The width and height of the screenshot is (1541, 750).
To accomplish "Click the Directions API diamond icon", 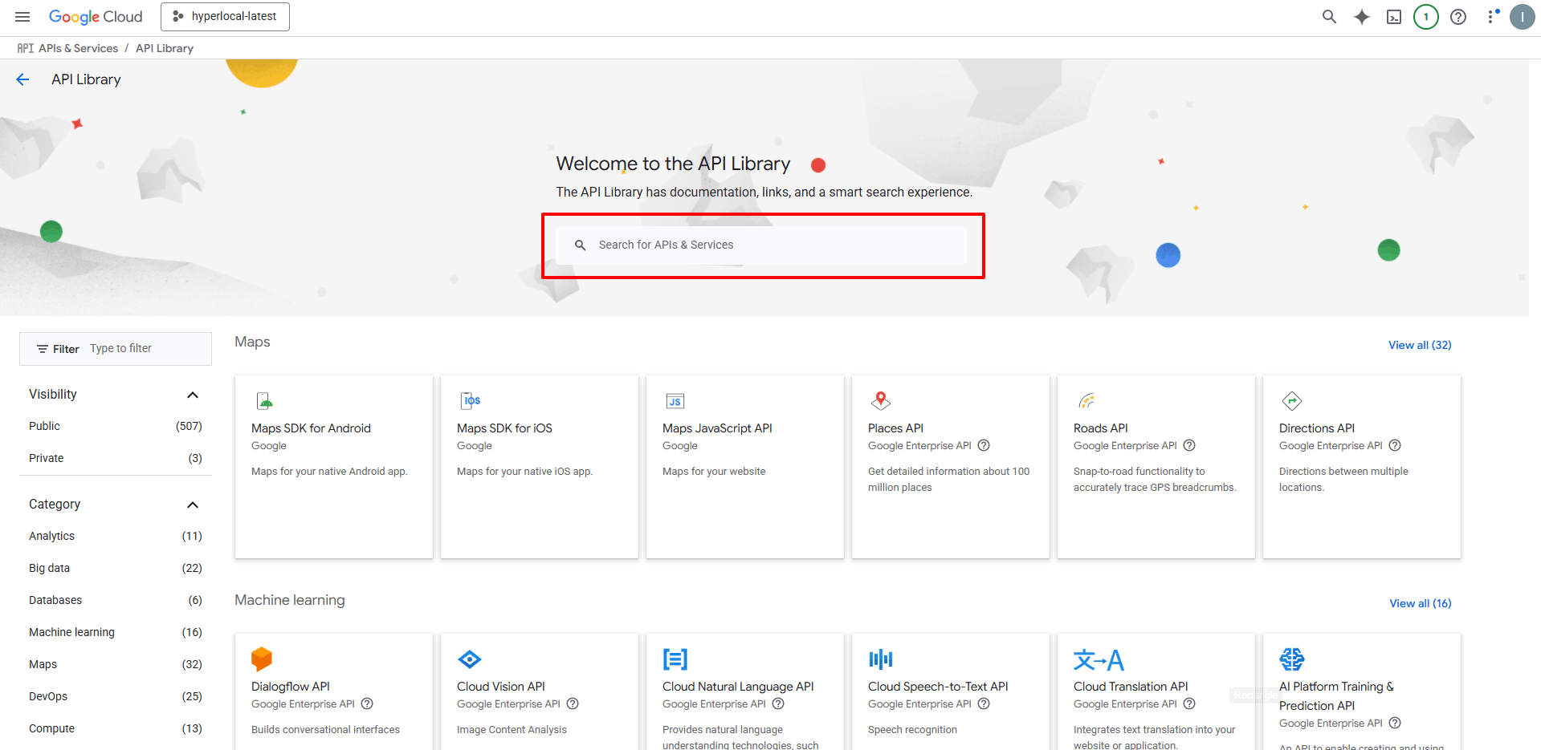I will [1292, 400].
